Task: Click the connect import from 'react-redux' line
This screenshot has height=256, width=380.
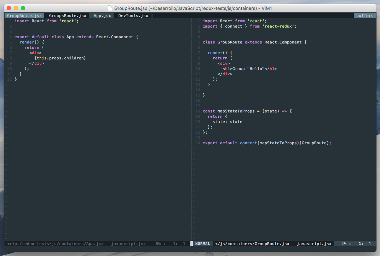Action: pos(249,27)
